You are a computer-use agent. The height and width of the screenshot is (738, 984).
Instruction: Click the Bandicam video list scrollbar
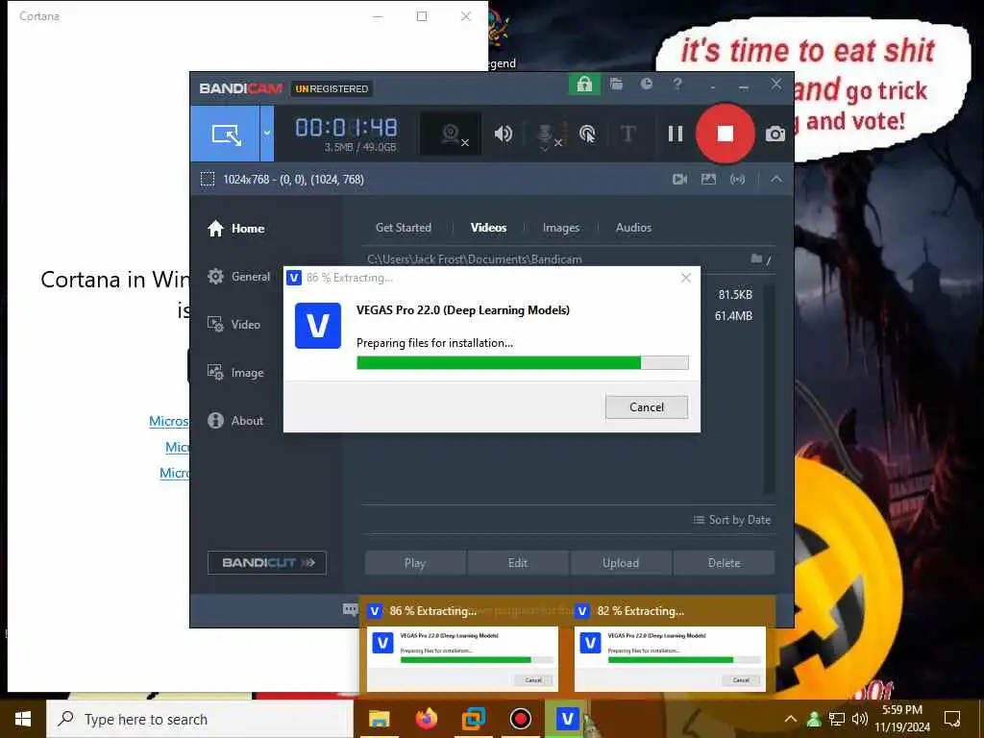point(770,389)
